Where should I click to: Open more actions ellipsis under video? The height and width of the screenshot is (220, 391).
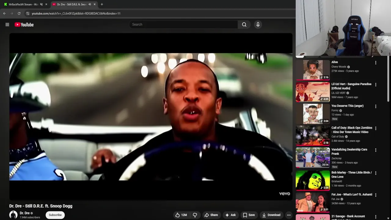[289, 215]
